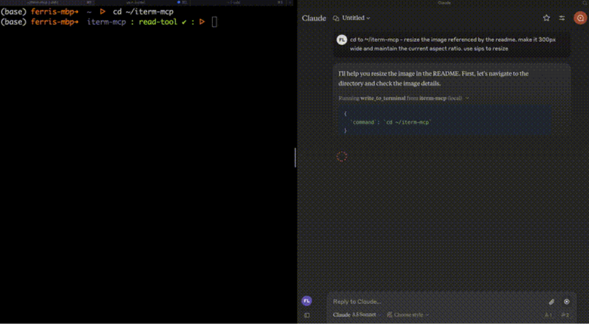The image size is (589, 324).
Task: Open the Choose style dropdown
Action: point(408,315)
